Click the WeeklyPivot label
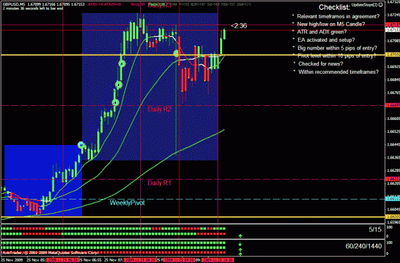400x263 pixels. point(127,203)
